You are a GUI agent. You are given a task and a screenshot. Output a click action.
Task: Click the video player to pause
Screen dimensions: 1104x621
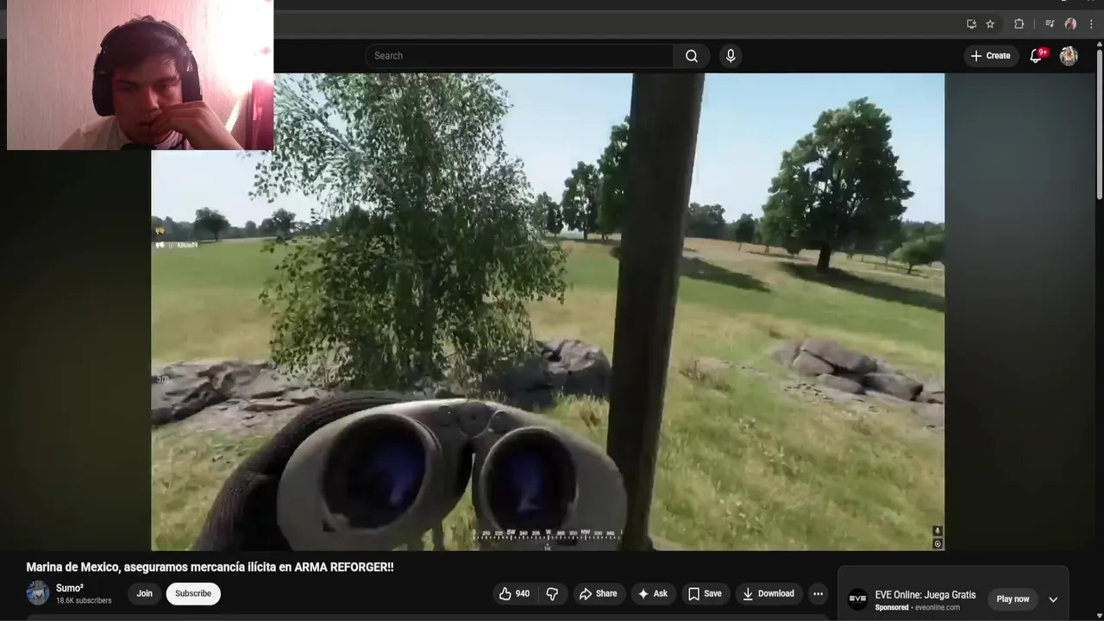548,311
